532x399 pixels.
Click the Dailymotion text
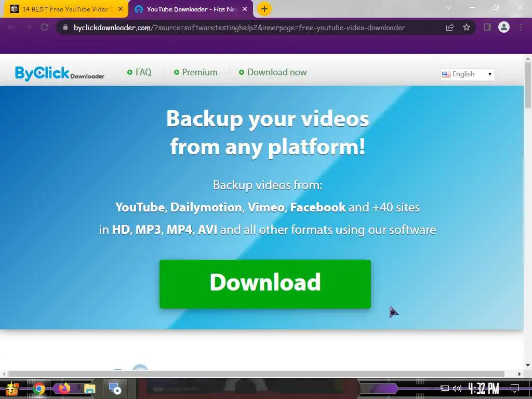point(206,207)
